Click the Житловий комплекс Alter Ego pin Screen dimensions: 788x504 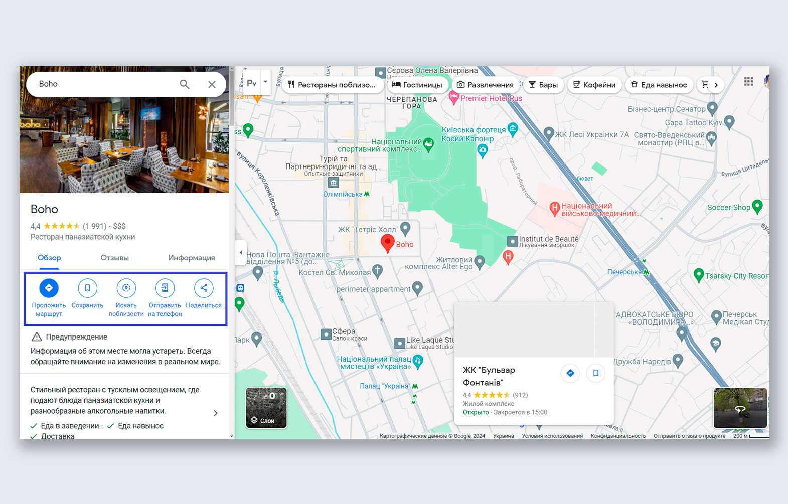(x=480, y=261)
